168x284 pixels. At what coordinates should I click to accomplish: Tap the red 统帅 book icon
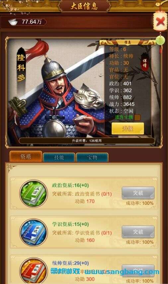[x=34, y=271]
